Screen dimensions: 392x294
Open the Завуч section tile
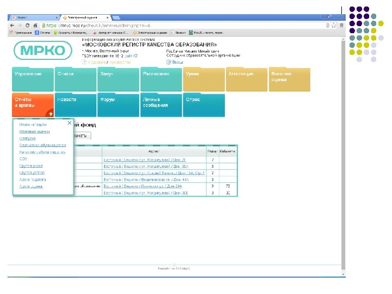tap(118, 79)
